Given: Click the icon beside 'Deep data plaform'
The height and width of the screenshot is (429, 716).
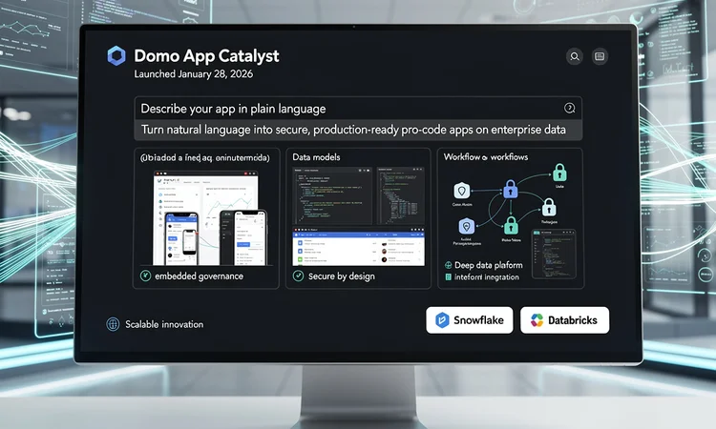Looking at the screenshot, I should (449, 265).
